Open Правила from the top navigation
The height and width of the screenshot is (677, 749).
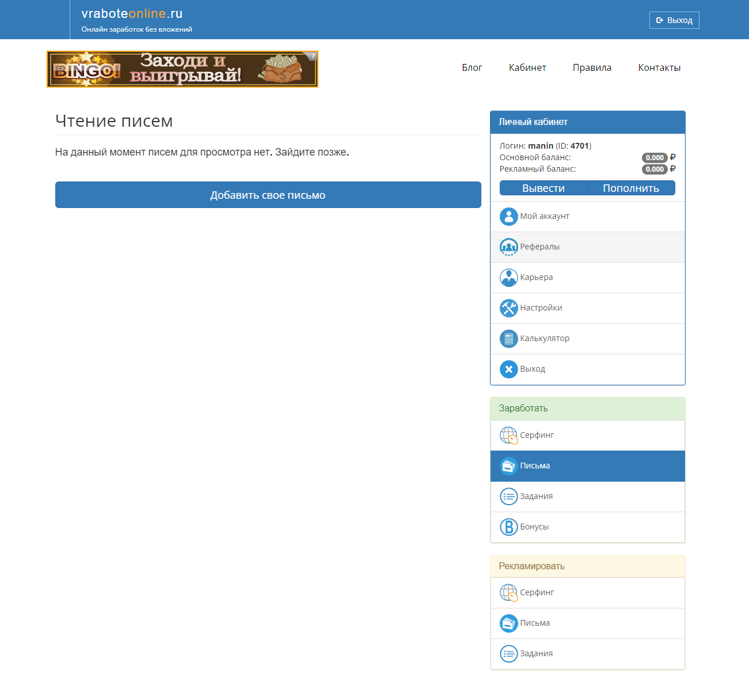592,67
